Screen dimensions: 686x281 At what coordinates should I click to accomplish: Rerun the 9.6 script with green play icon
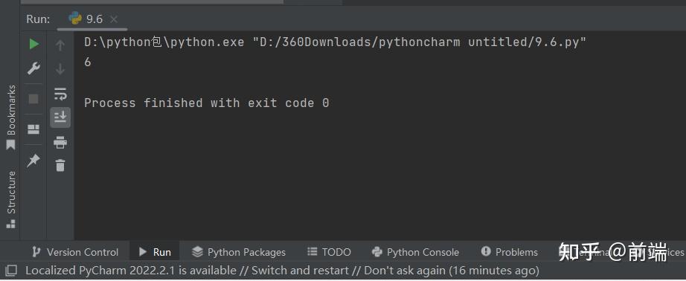point(33,44)
